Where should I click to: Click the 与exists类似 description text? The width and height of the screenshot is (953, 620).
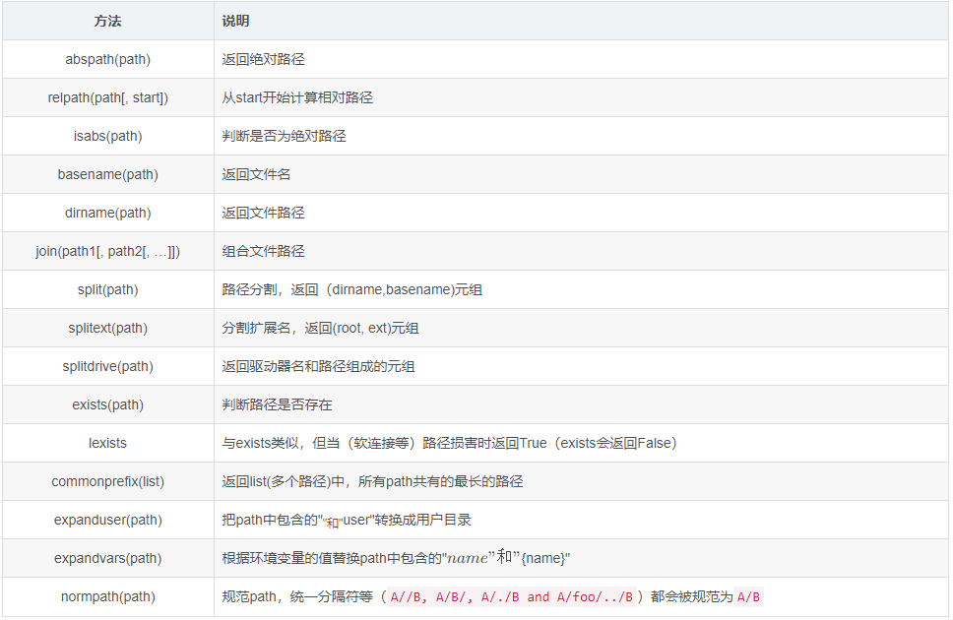(x=260, y=443)
